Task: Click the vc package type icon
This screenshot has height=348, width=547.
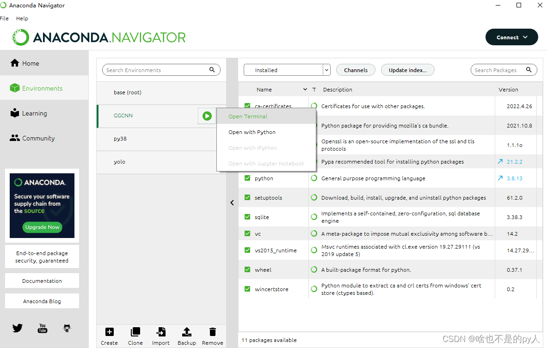Action: (314, 234)
